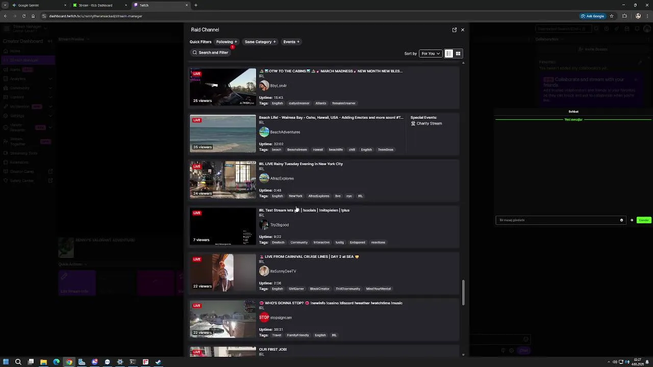The width and height of the screenshot is (653, 367).
Task: Reload the current page
Action: (23, 16)
